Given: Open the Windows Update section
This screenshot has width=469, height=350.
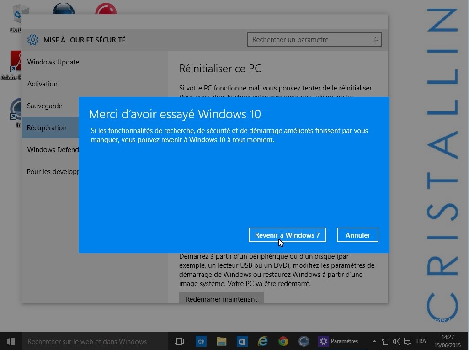Looking at the screenshot, I should [x=53, y=62].
